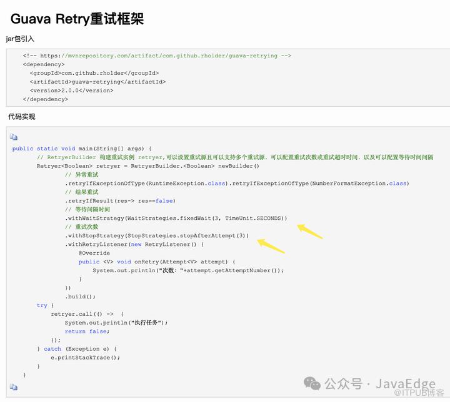The image size is (450, 402).
Task: Click the version 2.0.0 line
Action: point(71,91)
